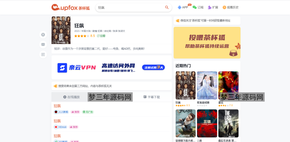Image resolution: width=290 pixels, height=142 pixels.
Task: Click the 狂飙 title heading
Action: click(x=79, y=26)
